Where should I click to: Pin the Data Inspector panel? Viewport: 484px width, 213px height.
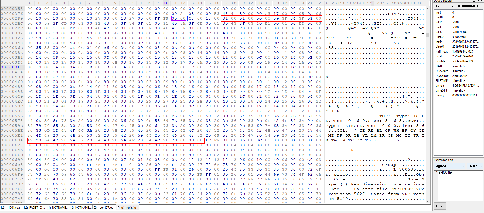(474, 1)
